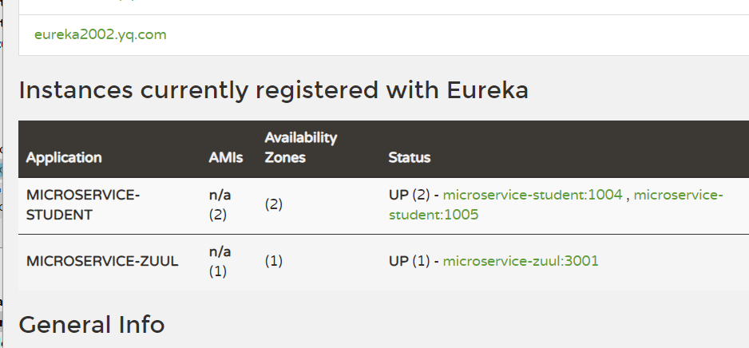Click the n/a (1) AMIs cell

tap(220, 261)
